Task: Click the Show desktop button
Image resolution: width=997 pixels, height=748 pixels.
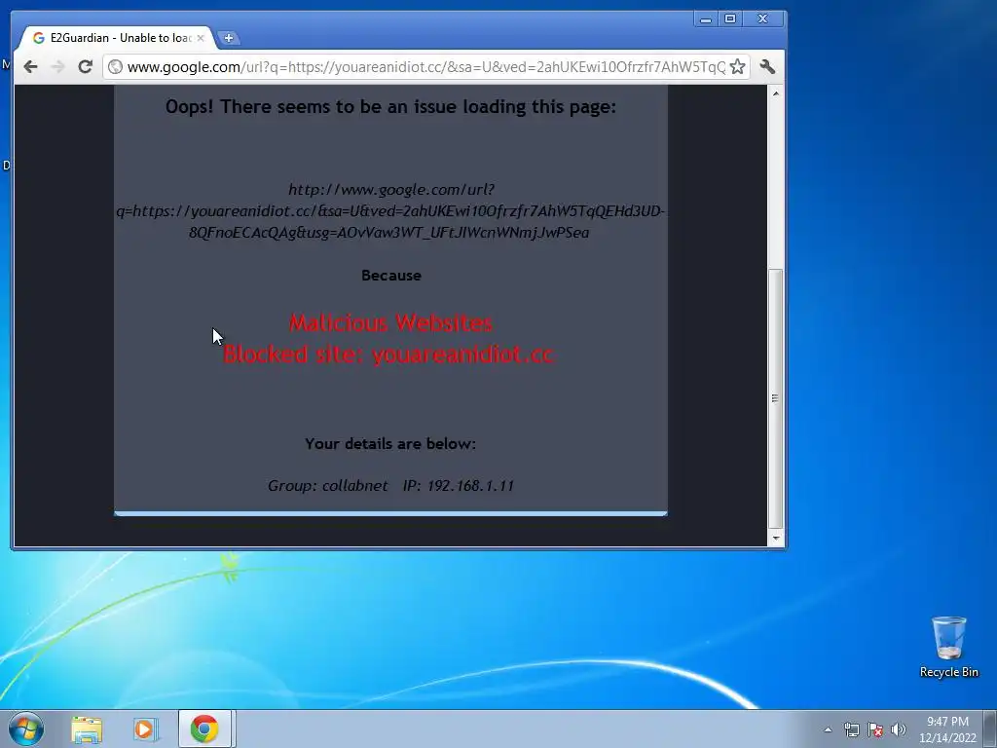Action: tap(990, 729)
